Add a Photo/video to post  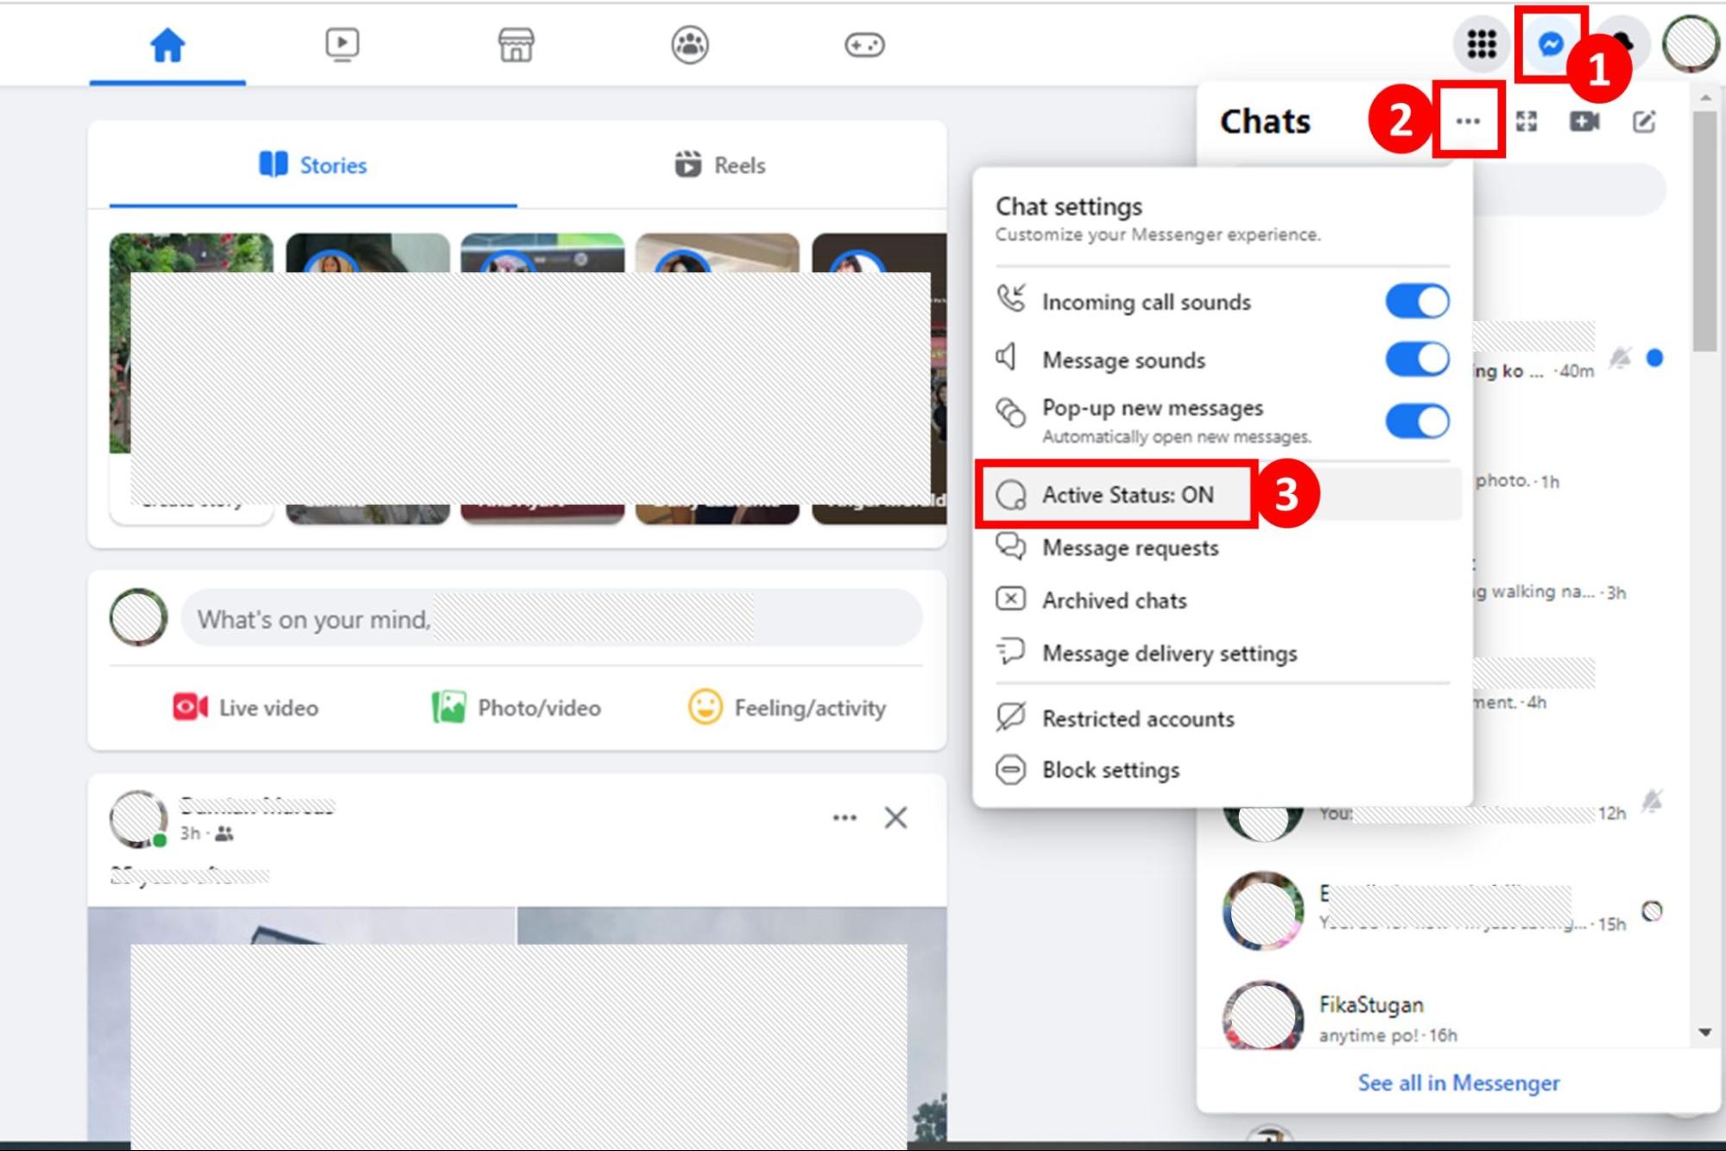click(x=515, y=708)
